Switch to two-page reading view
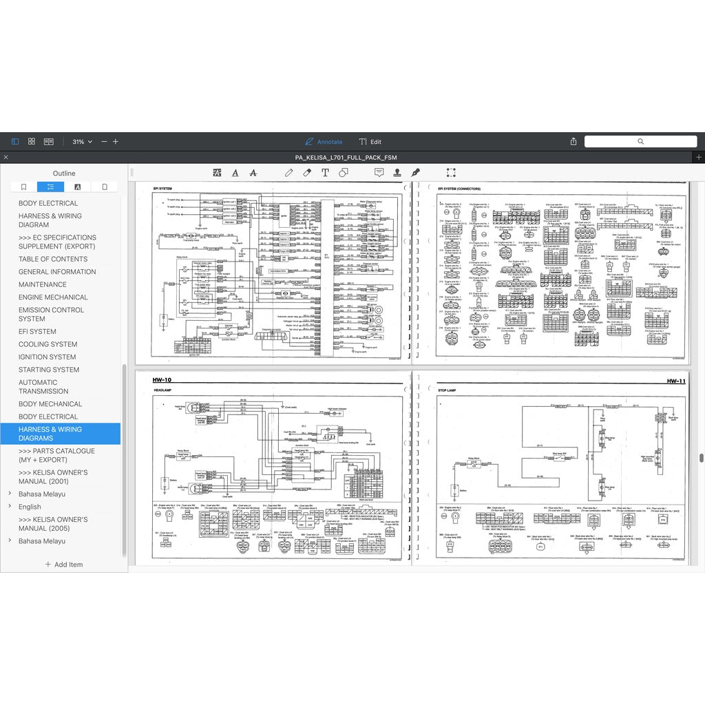The height and width of the screenshot is (705, 705). point(49,142)
